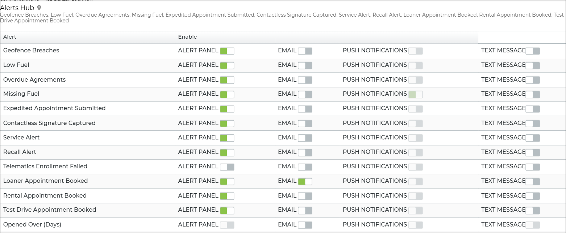
Task: Toggle Alert Panel for Opened Over (Days)
Action: pyautogui.click(x=227, y=225)
